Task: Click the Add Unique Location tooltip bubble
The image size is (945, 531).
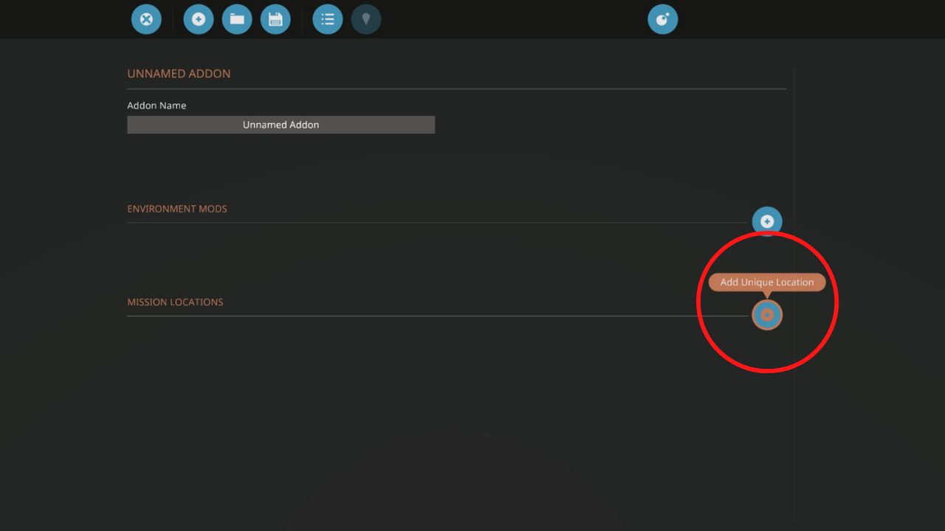Action: (767, 282)
